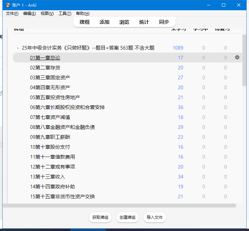Image resolution: width=249 pixels, height=231 pixels.
Task: Click 添加 to add a new card
Action: coord(104,22)
